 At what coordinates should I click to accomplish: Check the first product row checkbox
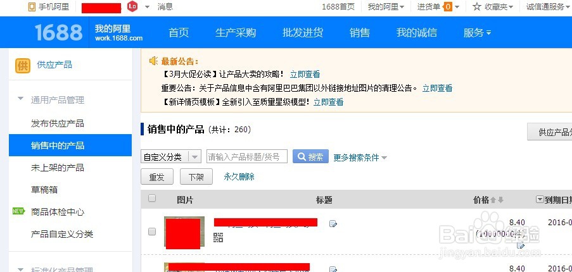pos(152,232)
